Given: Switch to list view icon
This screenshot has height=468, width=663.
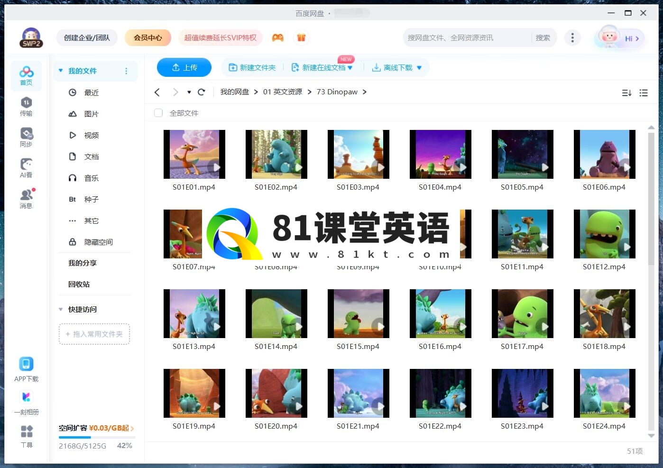Looking at the screenshot, I should (x=644, y=93).
